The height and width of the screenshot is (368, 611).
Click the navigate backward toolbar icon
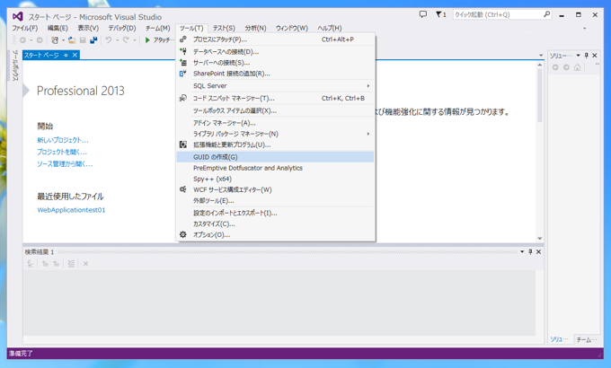22,40
